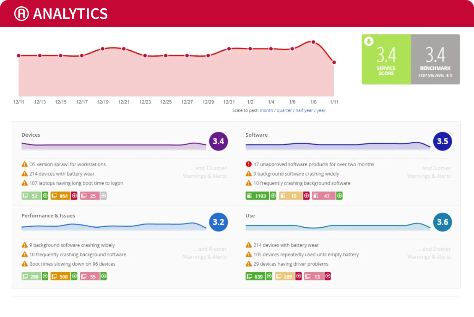Click the chart data point at 1/8
The width and height of the screenshot is (474, 317).
click(x=313, y=42)
